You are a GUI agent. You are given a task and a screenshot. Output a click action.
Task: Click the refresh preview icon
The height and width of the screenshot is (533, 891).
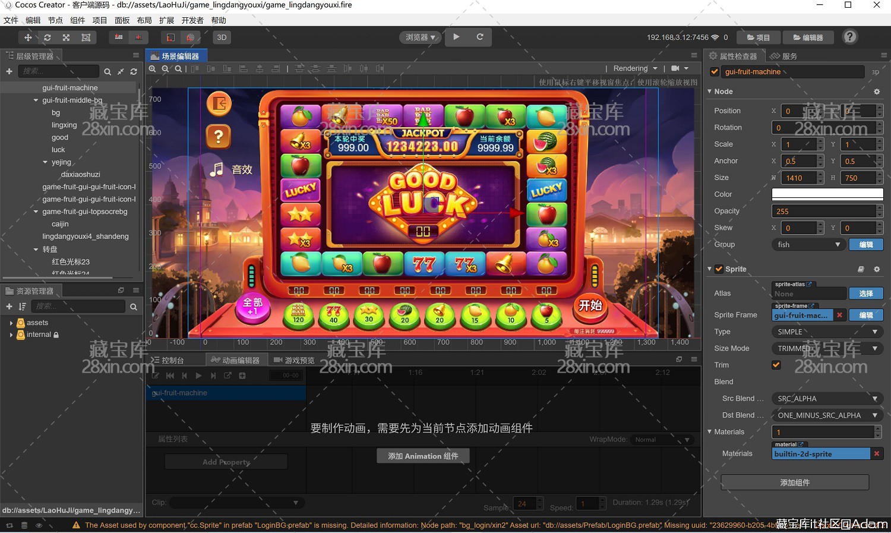[480, 37]
